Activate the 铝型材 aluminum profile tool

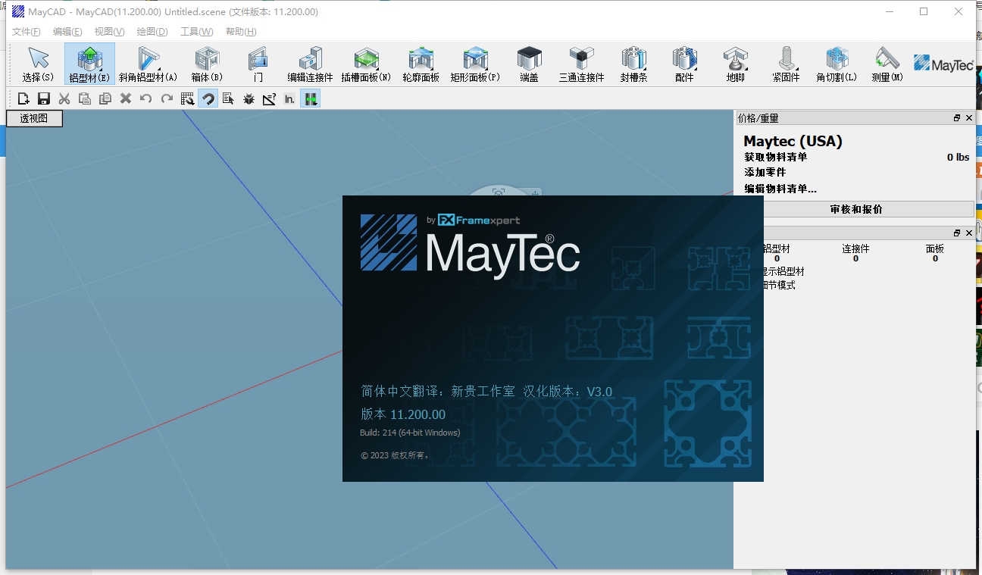pos(90,63)
